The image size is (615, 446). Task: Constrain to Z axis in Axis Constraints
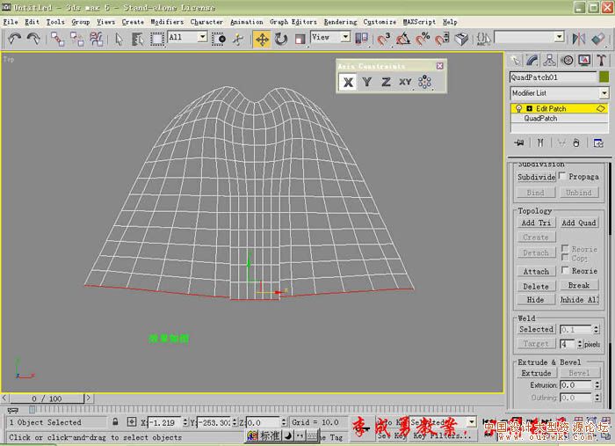point(386,82)
